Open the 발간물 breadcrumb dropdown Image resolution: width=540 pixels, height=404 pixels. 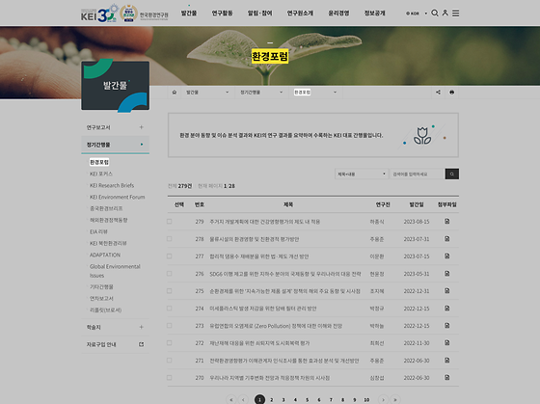click(206, 93)
